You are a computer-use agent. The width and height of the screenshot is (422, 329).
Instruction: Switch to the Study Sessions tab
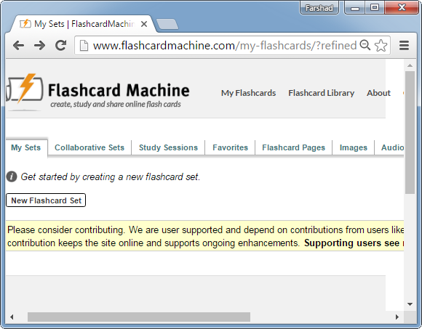[x=168, y=147]
